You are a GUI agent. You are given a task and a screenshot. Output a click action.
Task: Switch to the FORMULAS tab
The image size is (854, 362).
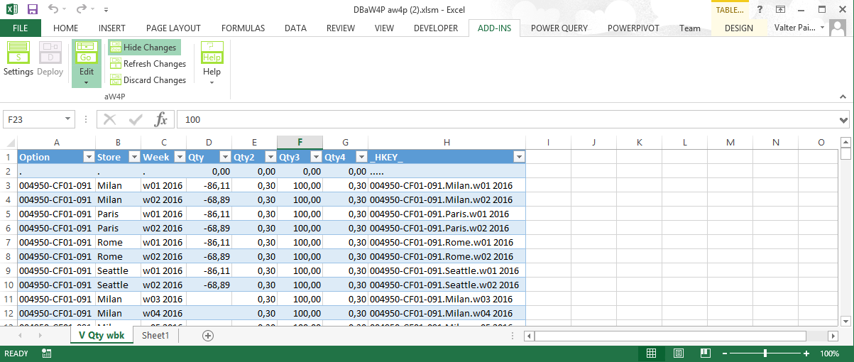[x=243, y=28]
